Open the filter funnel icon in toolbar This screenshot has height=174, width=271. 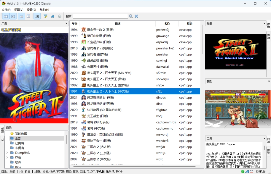[45, 16]
